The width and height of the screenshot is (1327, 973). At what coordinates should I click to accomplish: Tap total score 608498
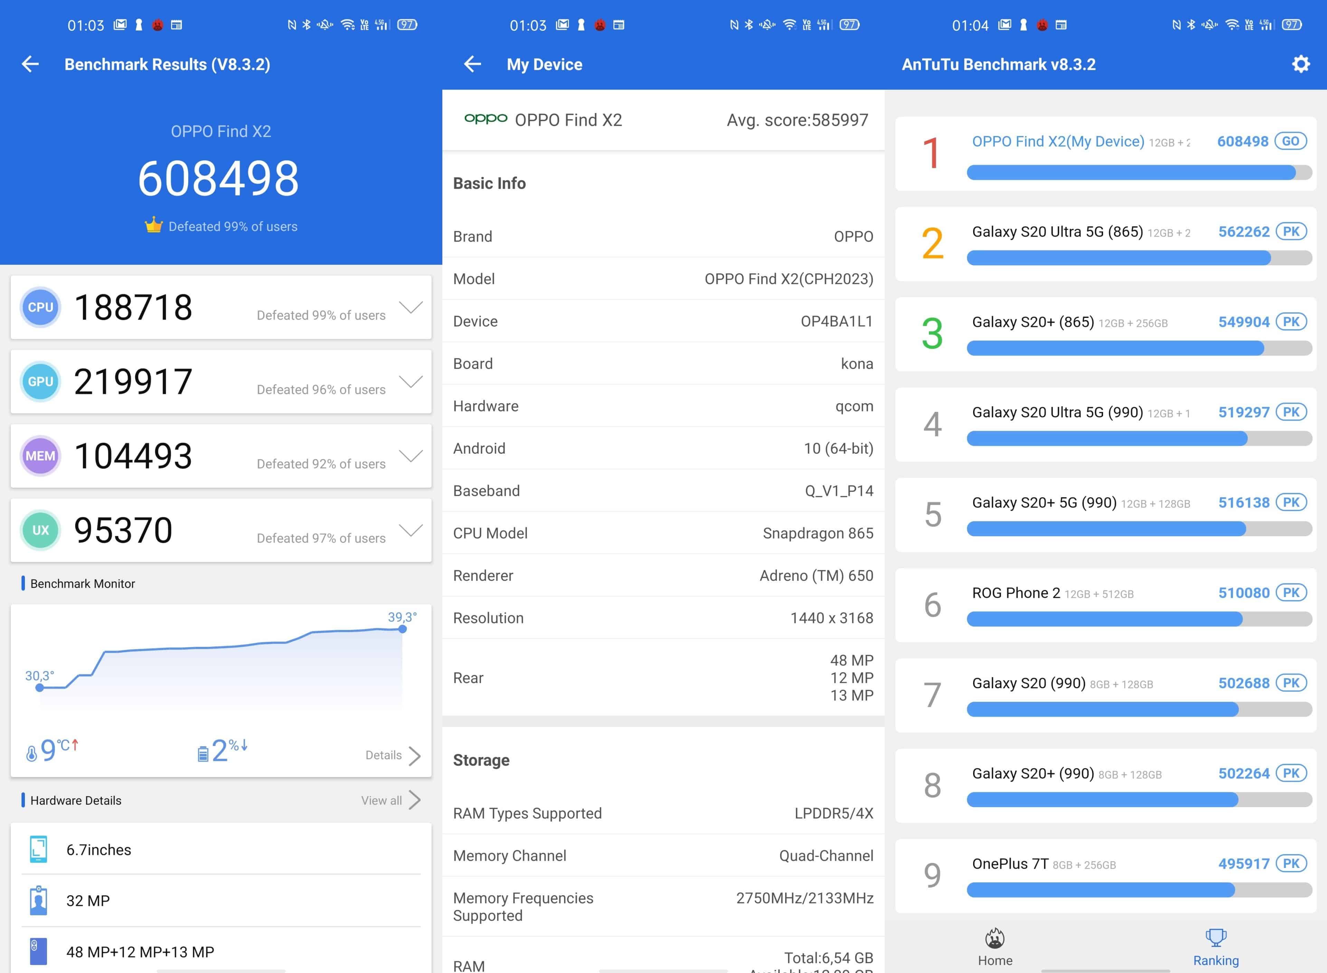pos(218,178)
